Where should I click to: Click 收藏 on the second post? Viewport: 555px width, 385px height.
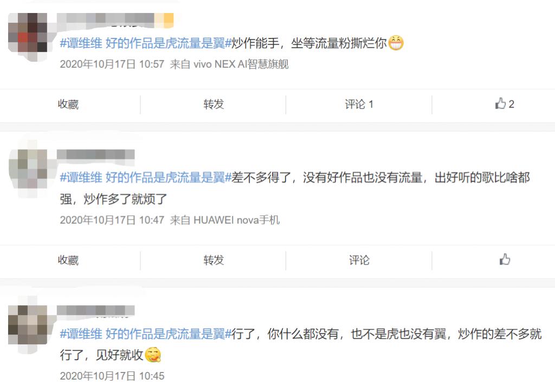click(x=68, y=260)
